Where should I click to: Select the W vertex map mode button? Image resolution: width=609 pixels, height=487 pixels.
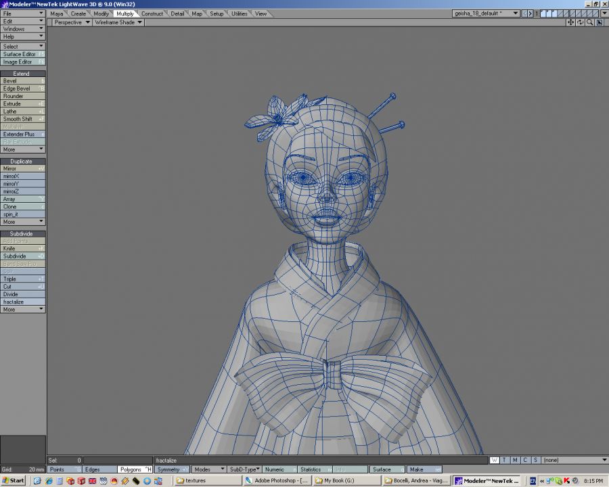(x=494, y=461)
